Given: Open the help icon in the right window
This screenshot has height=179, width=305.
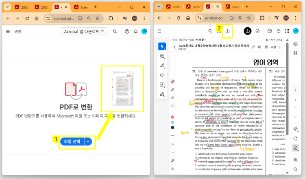Looking at the screenshot, I should (x=270, y=31).
